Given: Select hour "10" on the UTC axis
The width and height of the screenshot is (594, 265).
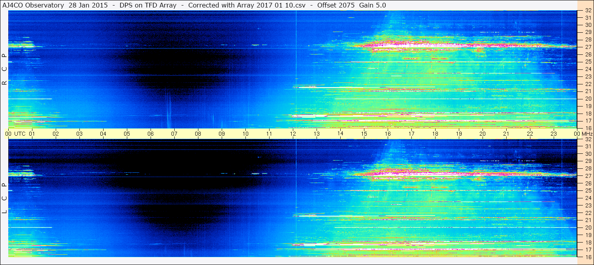Looking at the screenshot, I should 245,134.
